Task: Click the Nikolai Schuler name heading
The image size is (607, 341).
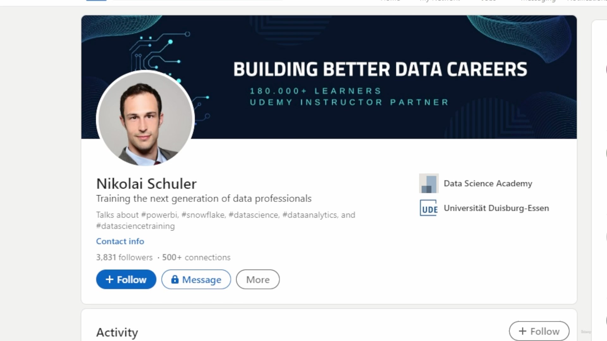Action: (x=146, y=184)
